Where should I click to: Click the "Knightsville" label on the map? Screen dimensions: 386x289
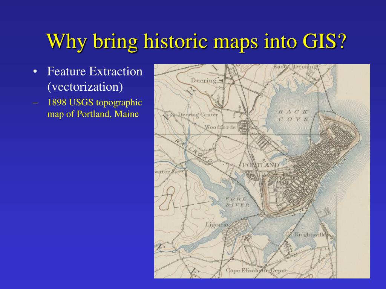(x=310, y=234)
